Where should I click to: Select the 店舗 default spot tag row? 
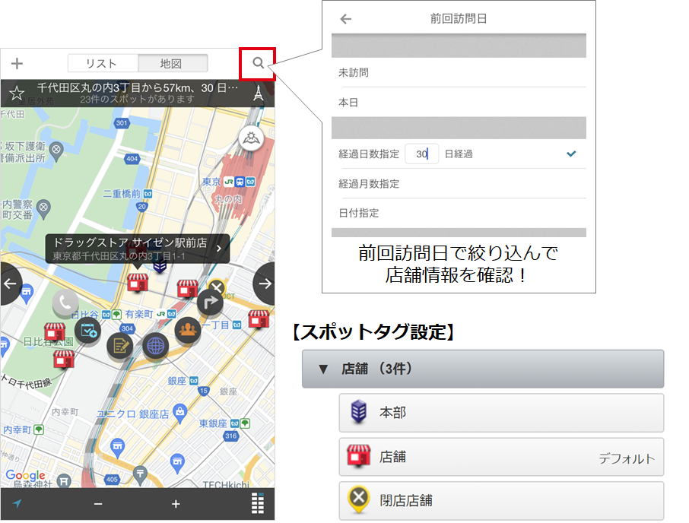coord(501,457)
